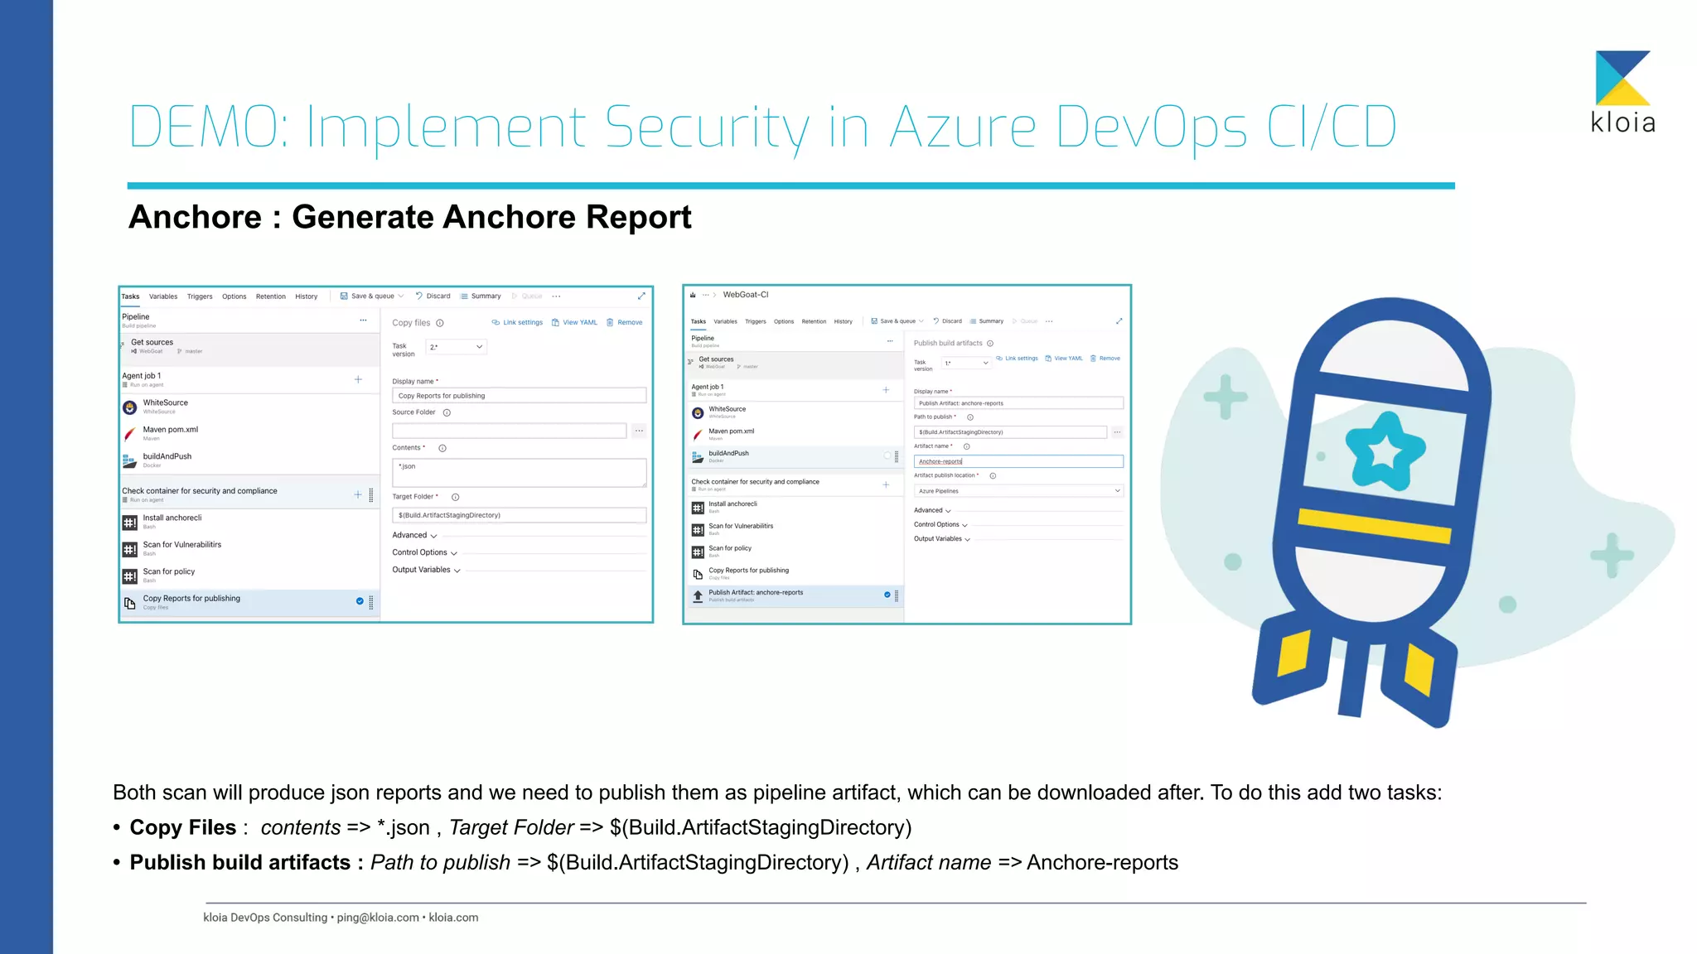Select Get sources row in WebGoat-CI screenshot
Screen dimensions: 1697x954
(x=794, y=363)
